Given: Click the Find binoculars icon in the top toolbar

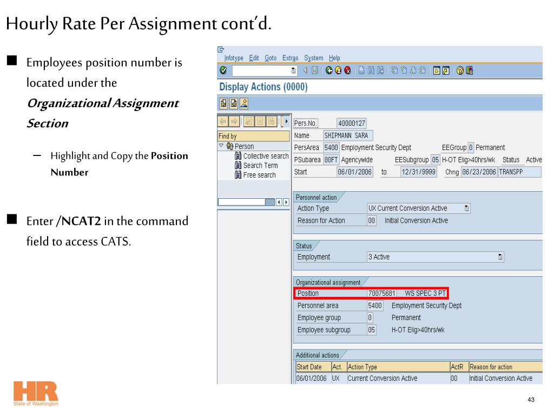Looking at the screenshot, I should coord(371,70).
